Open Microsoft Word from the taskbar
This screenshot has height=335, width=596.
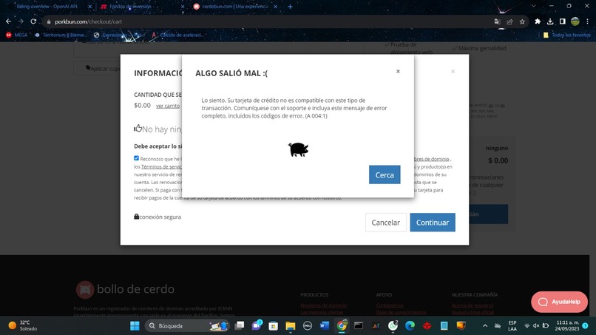coord(325,326)
